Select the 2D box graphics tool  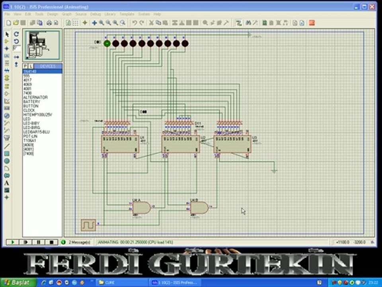click(7, 153)
